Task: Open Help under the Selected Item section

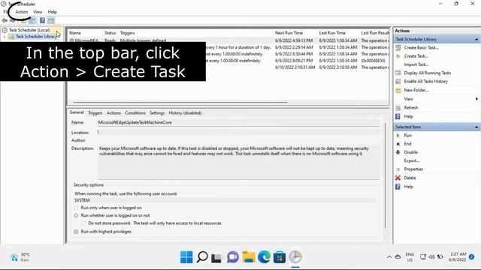Action: point(408,187)
